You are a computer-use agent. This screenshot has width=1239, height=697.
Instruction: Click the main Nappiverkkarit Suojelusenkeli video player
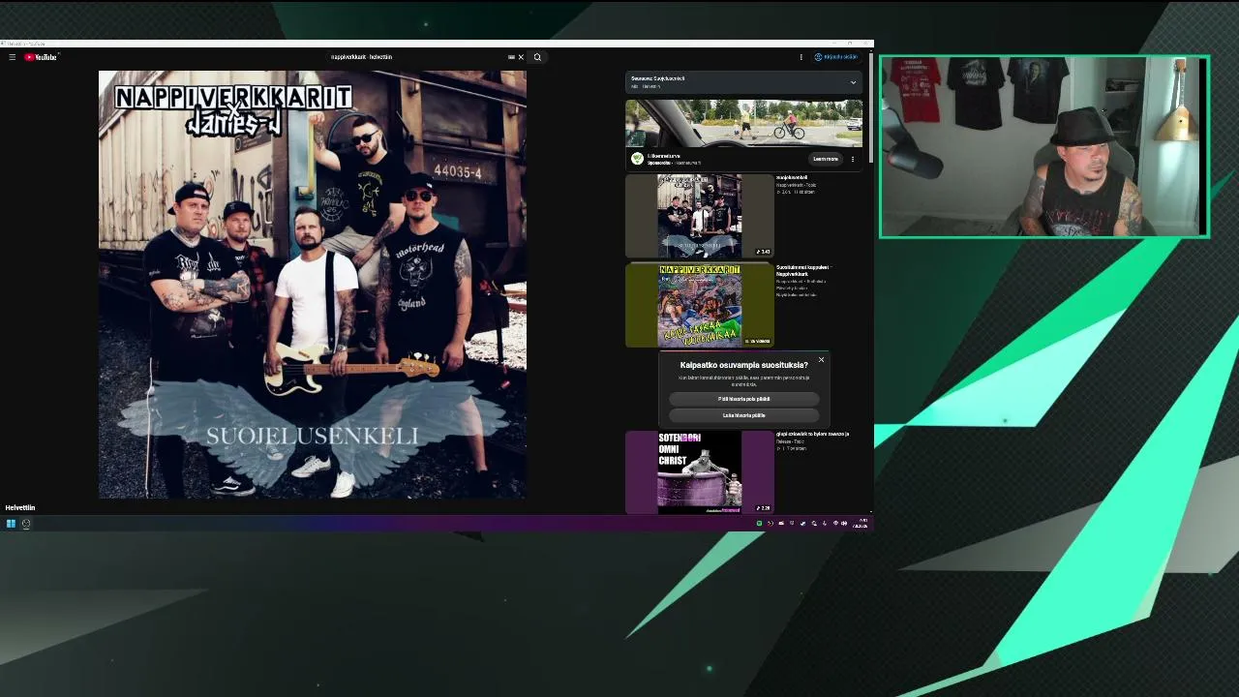point(312,285)
